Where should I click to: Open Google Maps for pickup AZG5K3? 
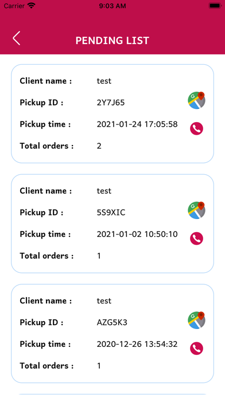tap(196, 320)
